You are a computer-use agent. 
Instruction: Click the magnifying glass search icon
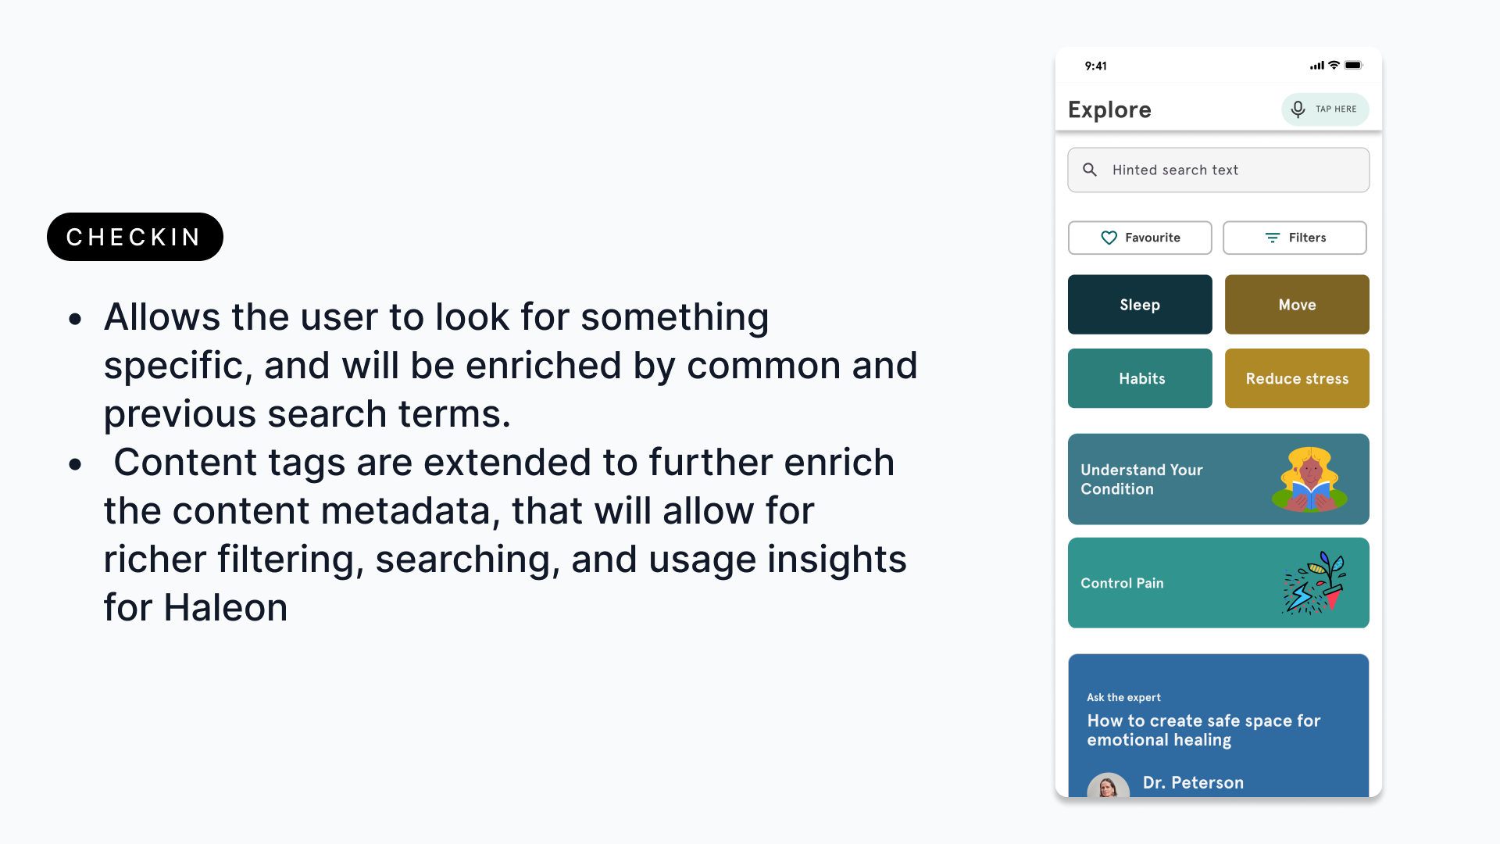click(x=1090, y=170)
